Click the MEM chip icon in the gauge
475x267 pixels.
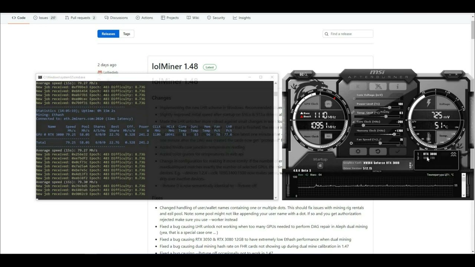328,136
